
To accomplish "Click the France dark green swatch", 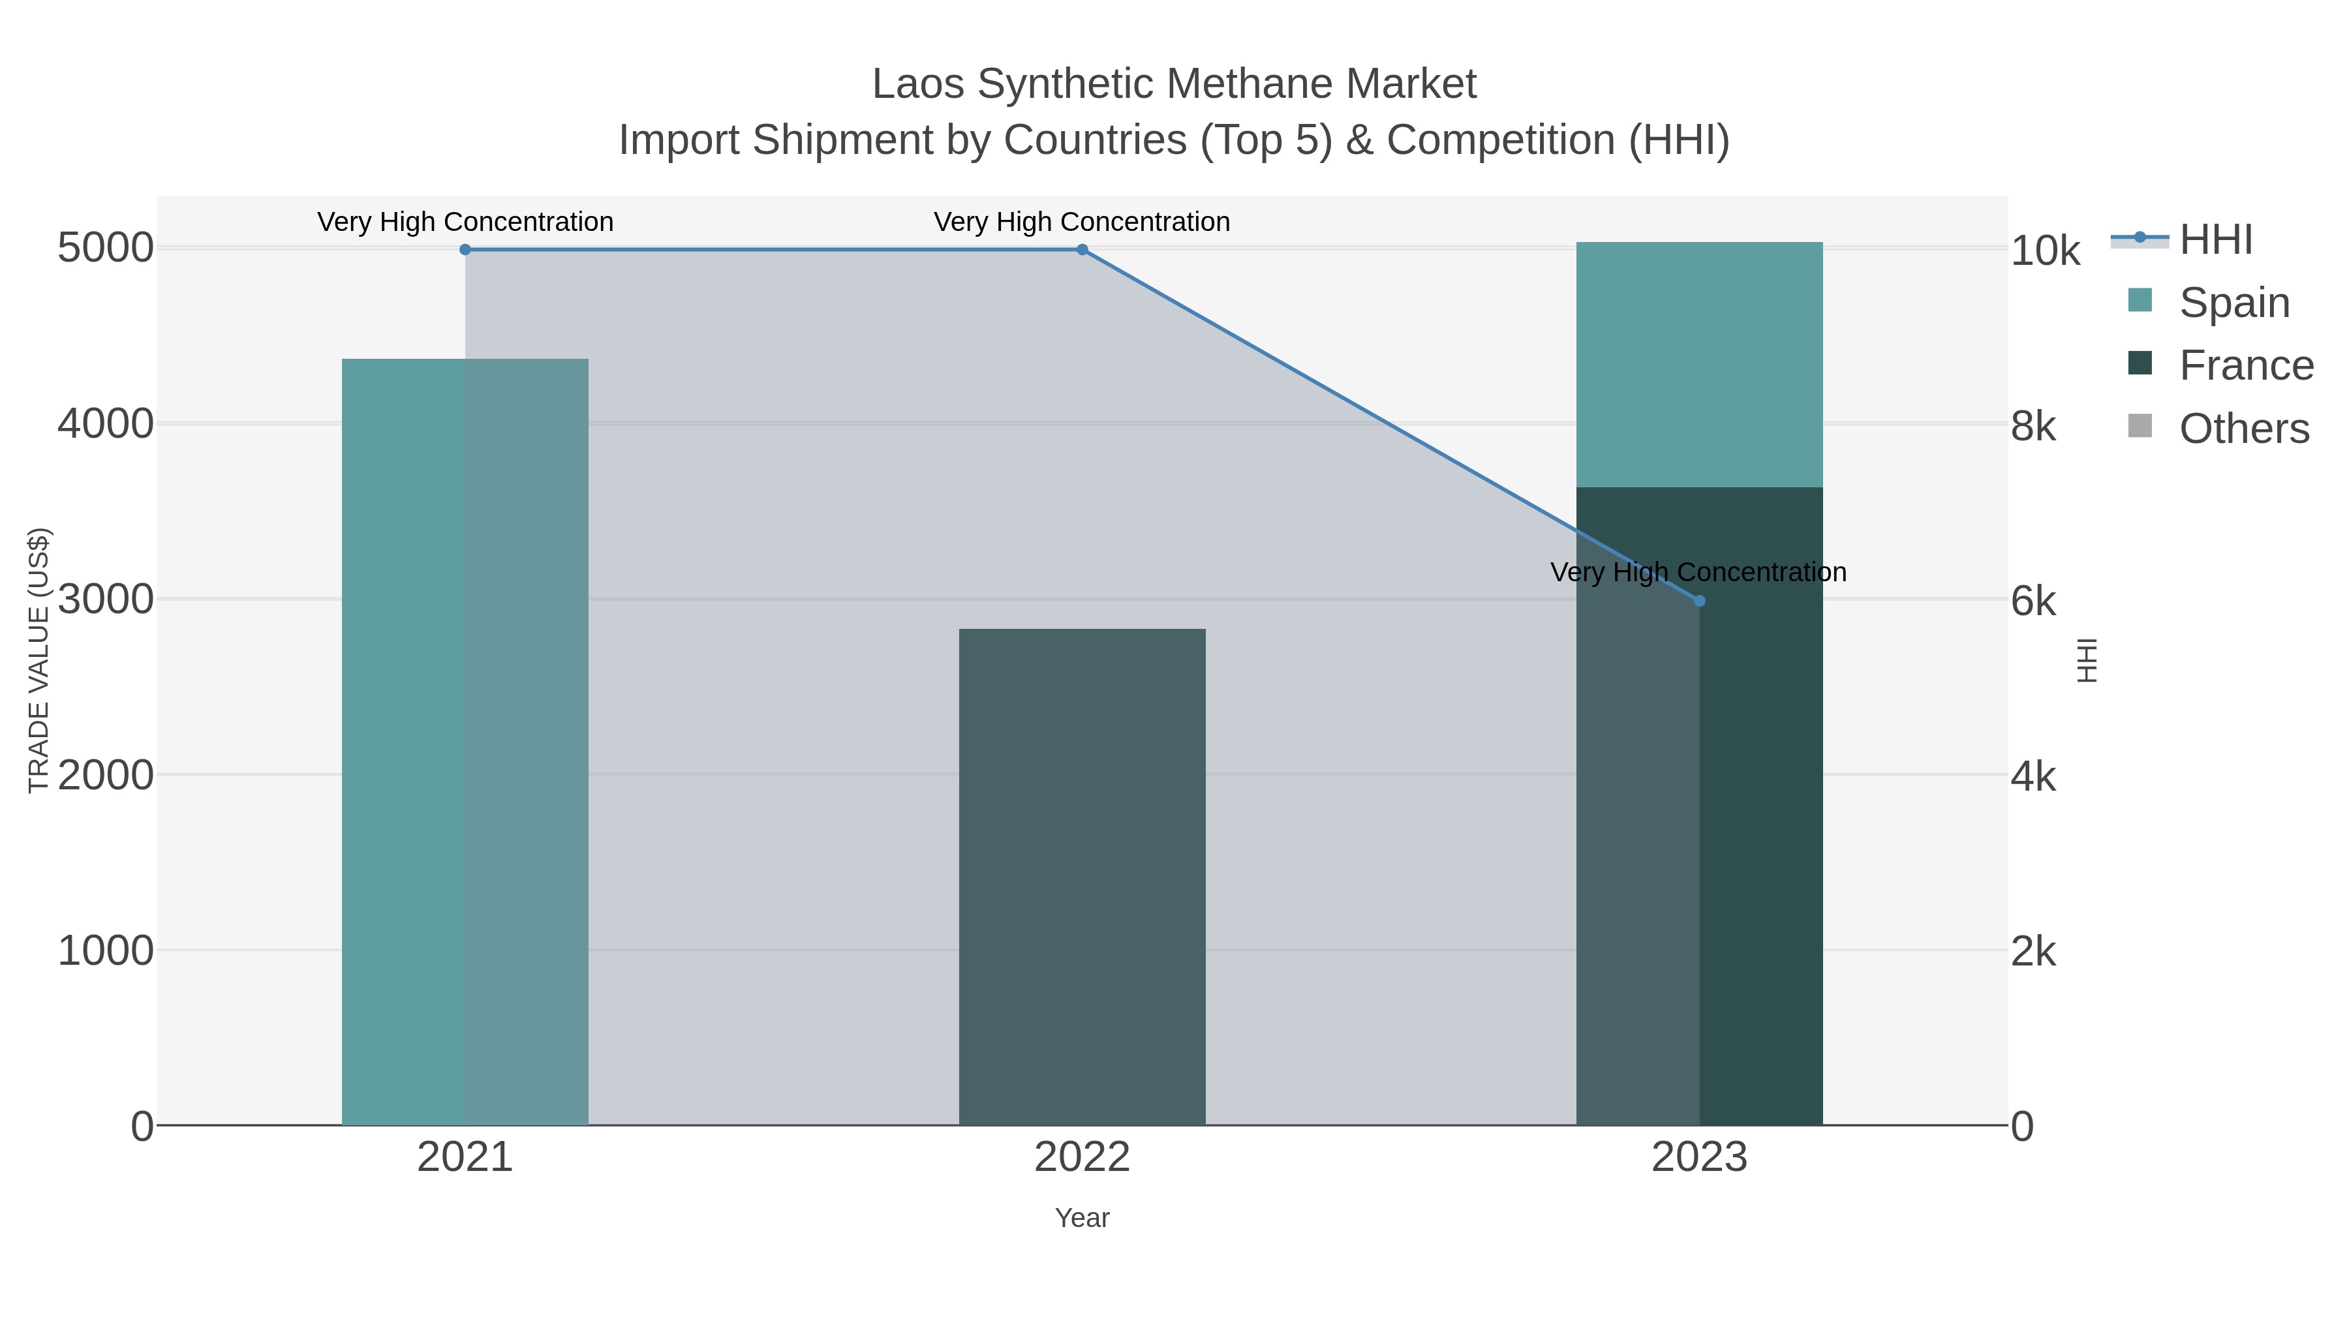I will pos(2140,363).
